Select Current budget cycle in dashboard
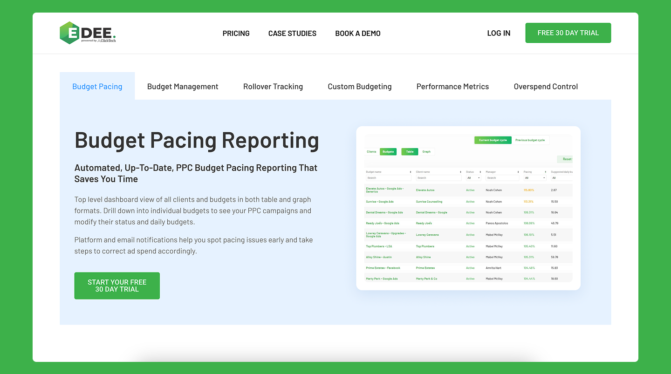671x374 pixels. [493, 140]
